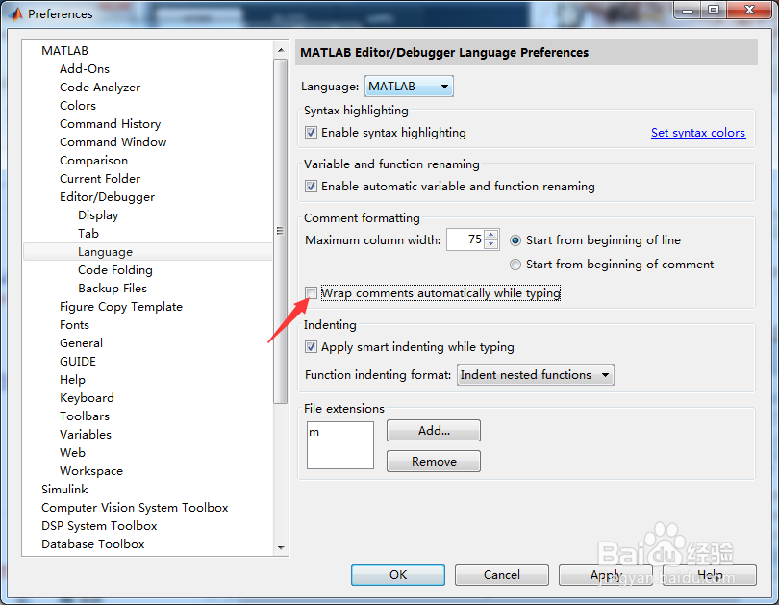Open Add-Ons preferences
The image size is (779, 605).
[85, 69]
